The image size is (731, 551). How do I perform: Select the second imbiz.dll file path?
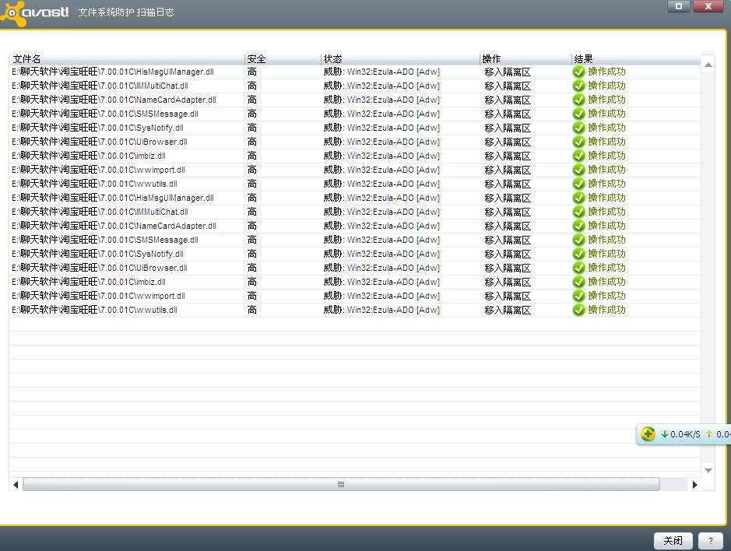coord(89,282)
